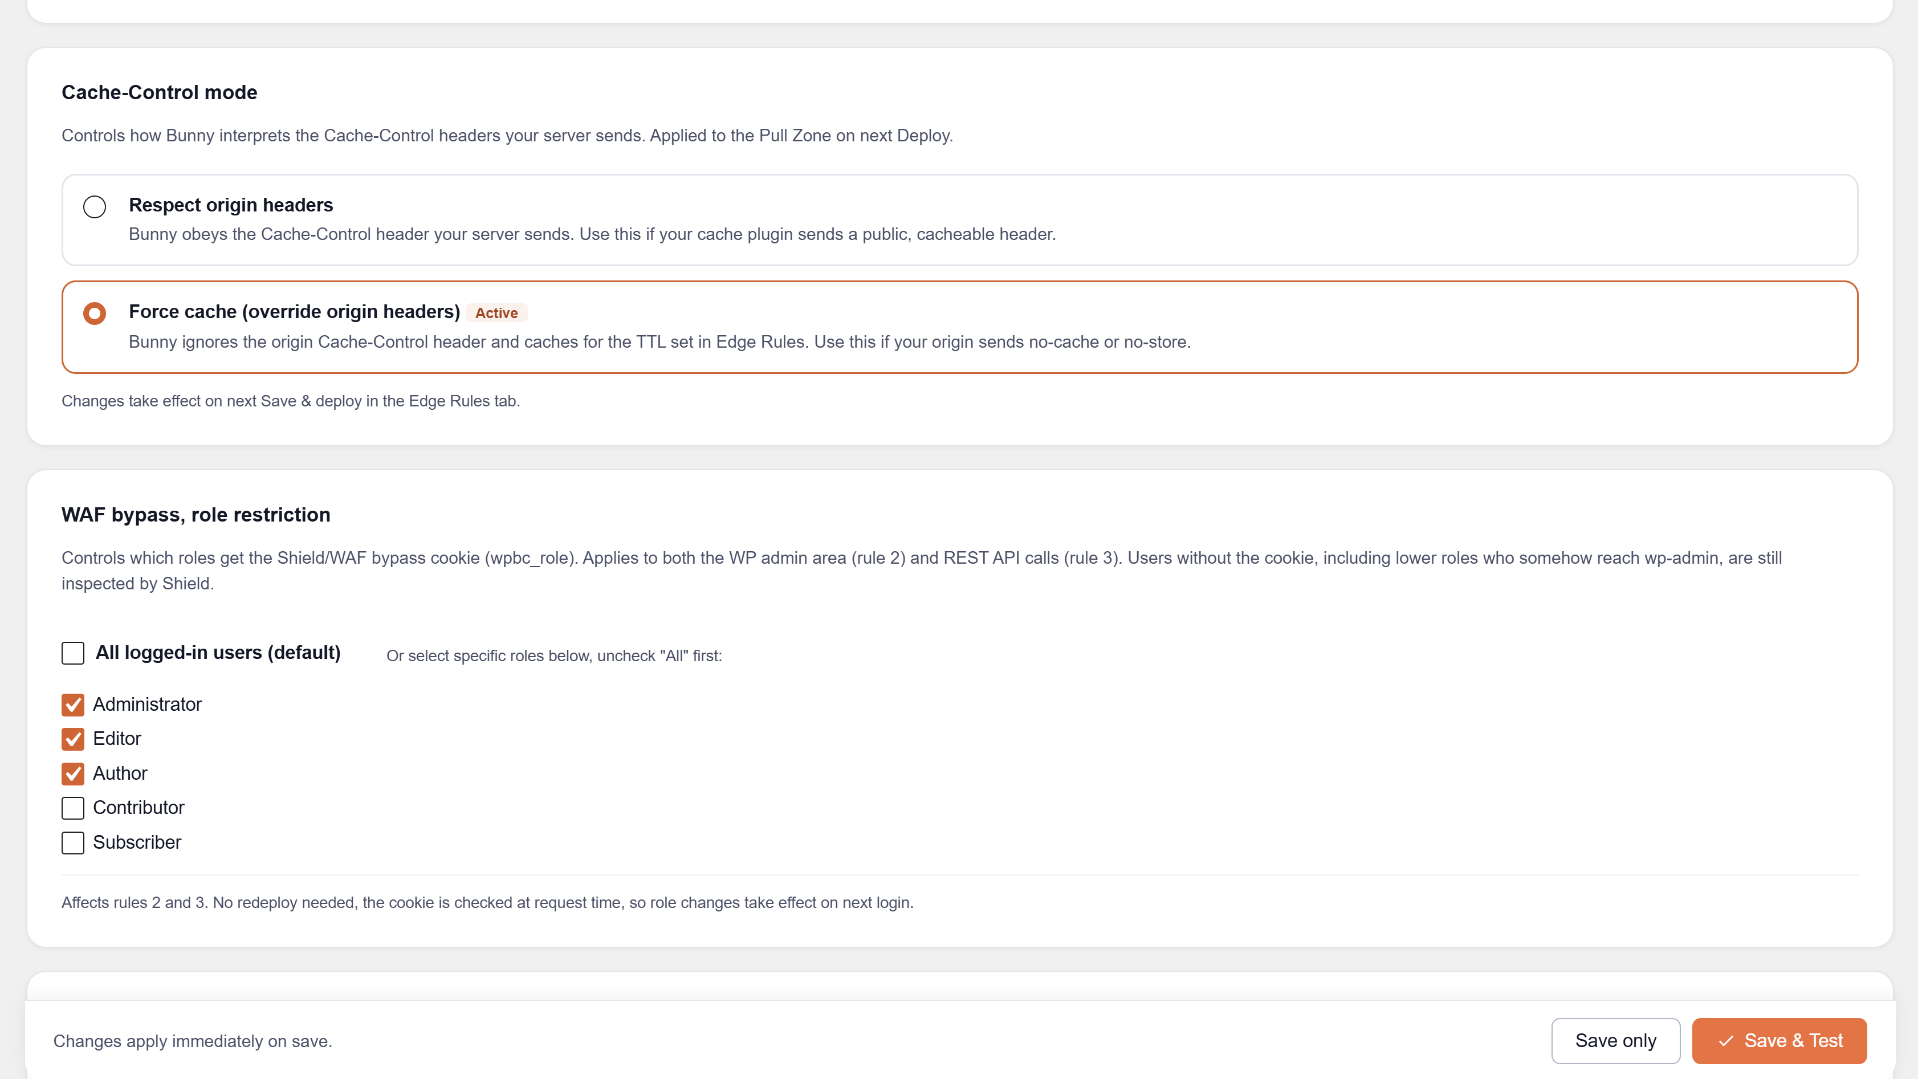Select the Force cache radio button

pyautogui.click(x=95, y=313)
